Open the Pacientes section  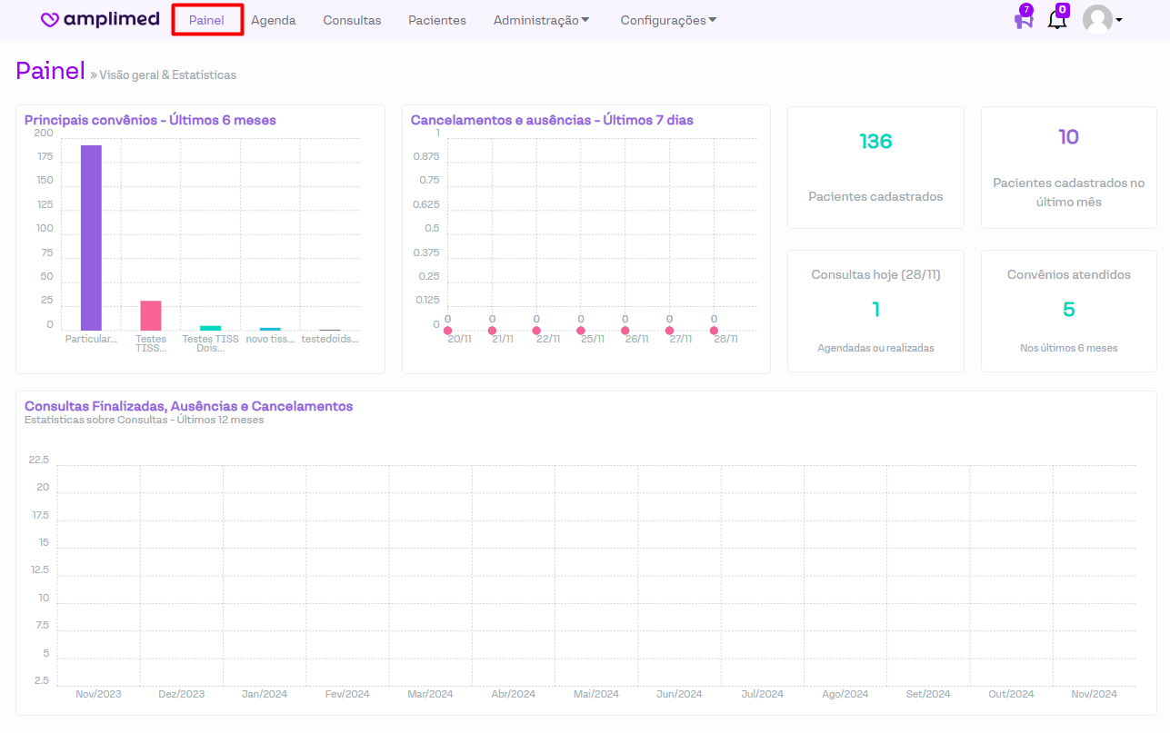437,20
